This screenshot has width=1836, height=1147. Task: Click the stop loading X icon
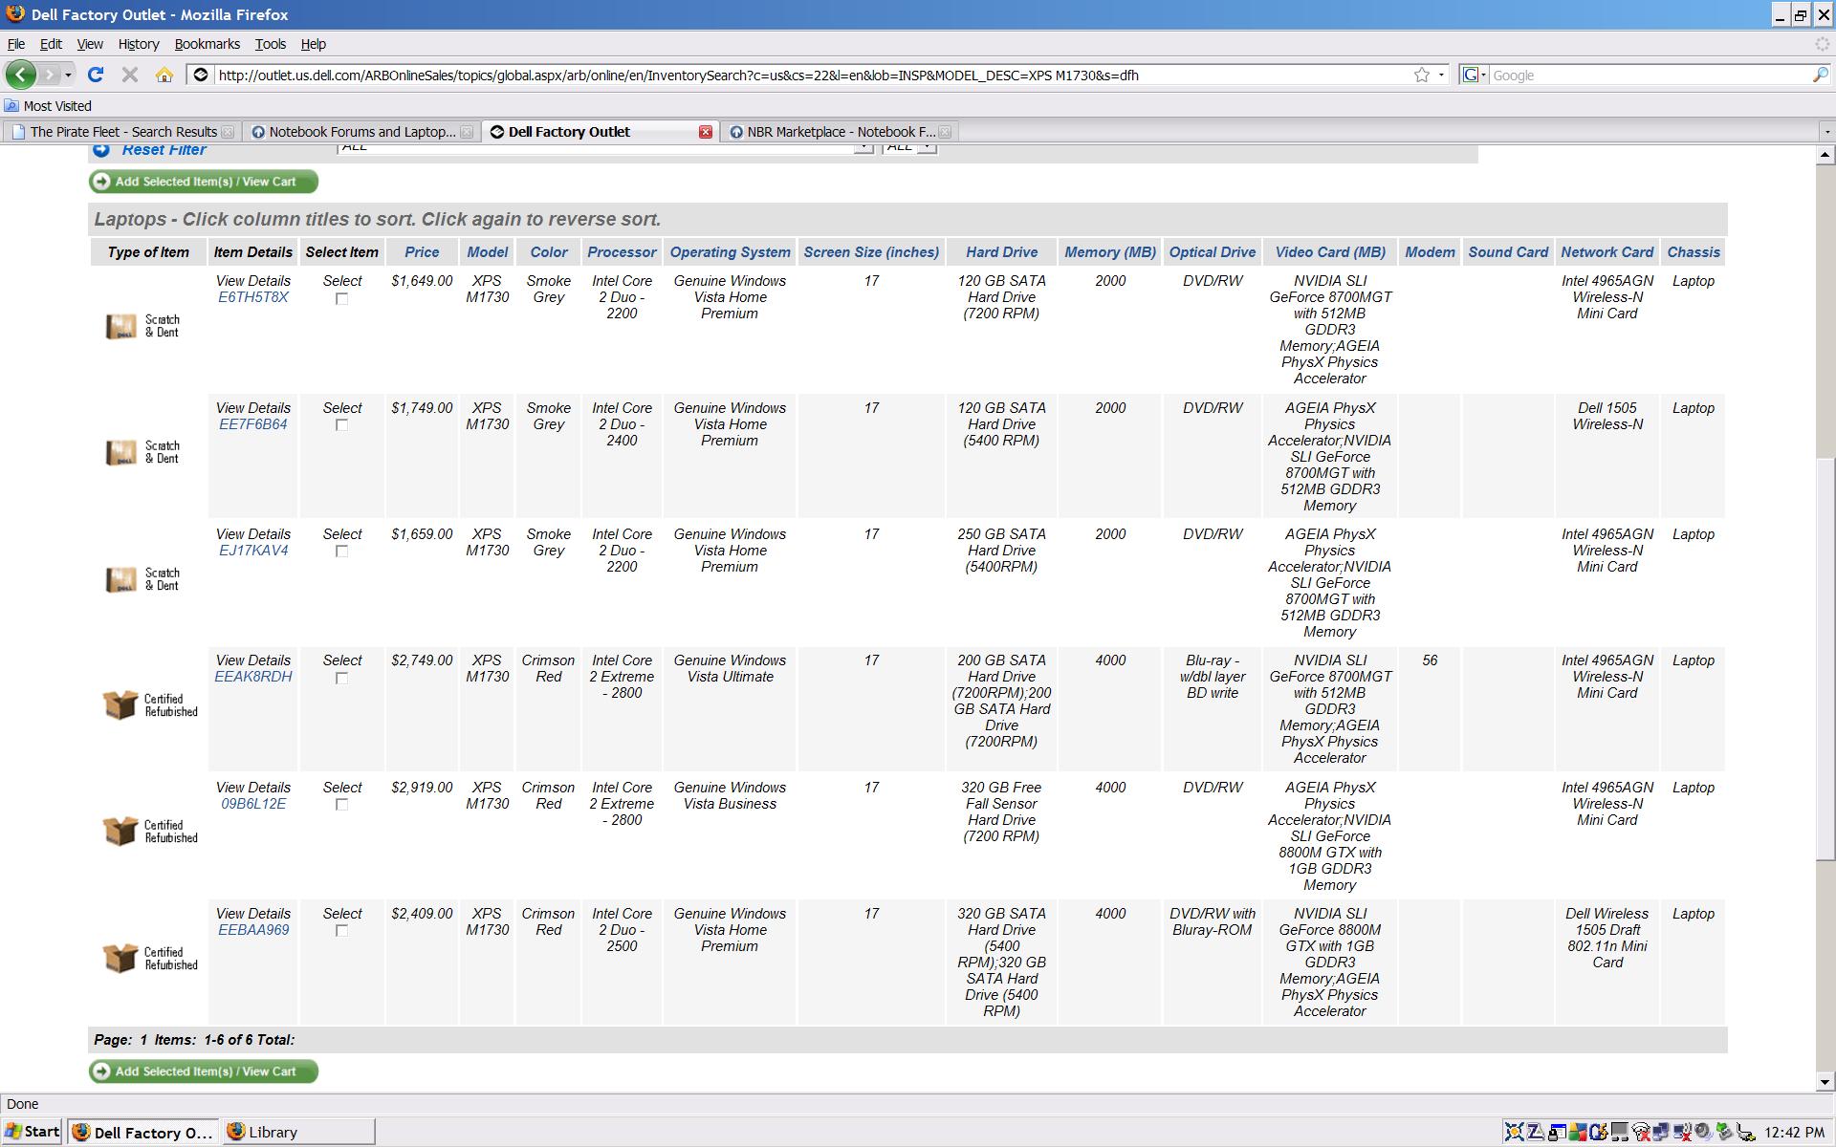[x=130, y=75]
